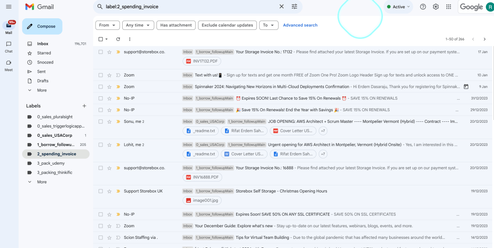
Task: Select No-IP SSL CERTIFICATE email checkbox
Action: tap(100, 214)
